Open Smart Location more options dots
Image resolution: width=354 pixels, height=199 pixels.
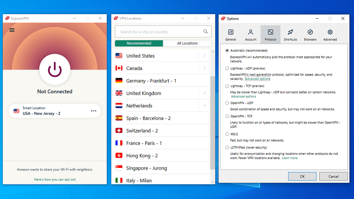pos(93,111)
